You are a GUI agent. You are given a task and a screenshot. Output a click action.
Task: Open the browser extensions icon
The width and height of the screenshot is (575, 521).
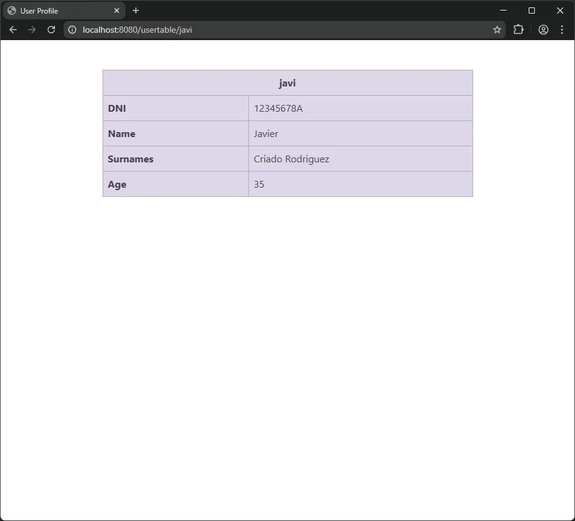click(x=519, y=29)
